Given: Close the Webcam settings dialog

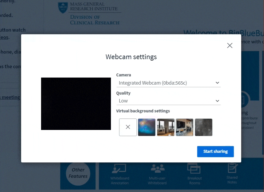Looking at the screenshot, I should tap(230, 45).
